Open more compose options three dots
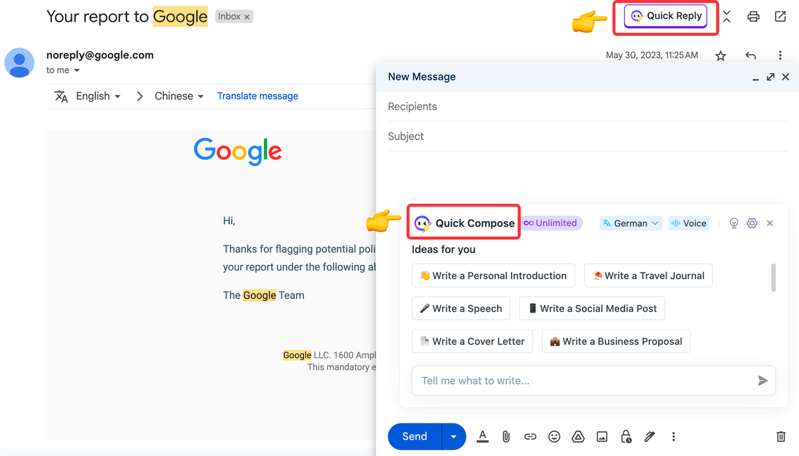Screen dimensions: 799x456 coord(674,437)
